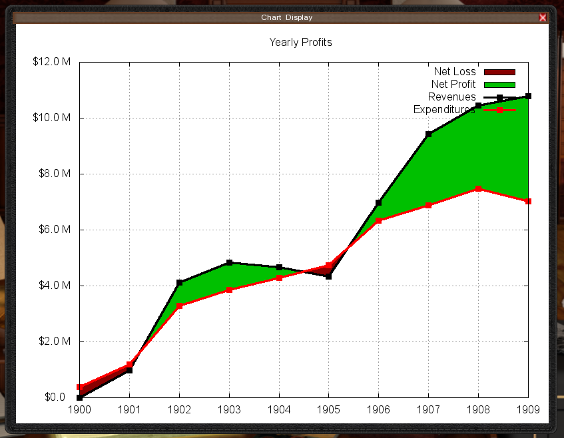Click the Chart Display title bar text

[x=286, y=18]
